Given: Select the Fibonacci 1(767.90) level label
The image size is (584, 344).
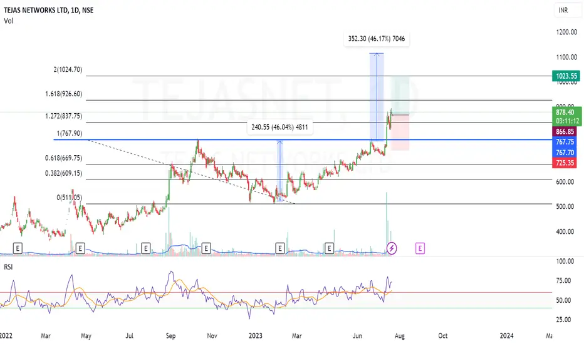Looking at the screenshot, I should (70, 133).
